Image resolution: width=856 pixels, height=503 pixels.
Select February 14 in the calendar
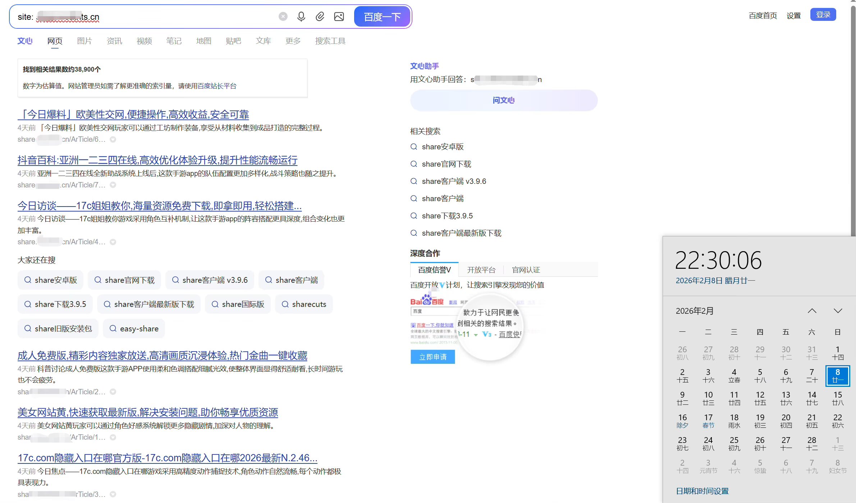pos(811,398)
